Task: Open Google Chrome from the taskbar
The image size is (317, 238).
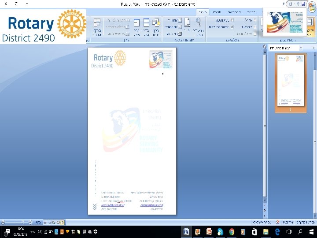Action: (232, 232)
